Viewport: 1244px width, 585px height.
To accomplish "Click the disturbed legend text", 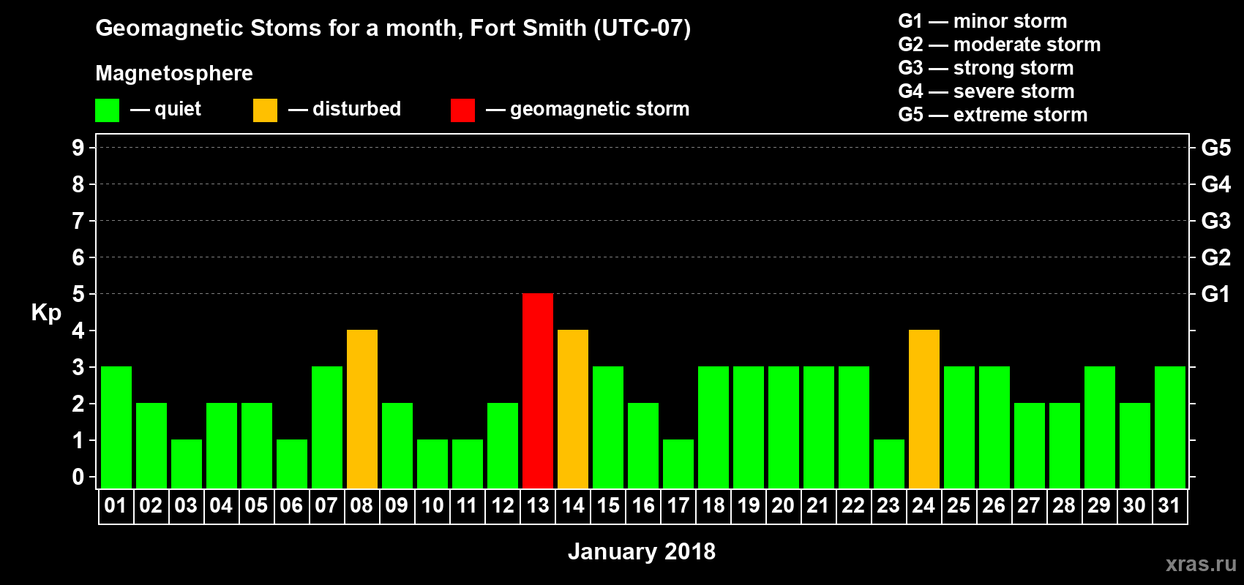I will [x=356, y=109].
